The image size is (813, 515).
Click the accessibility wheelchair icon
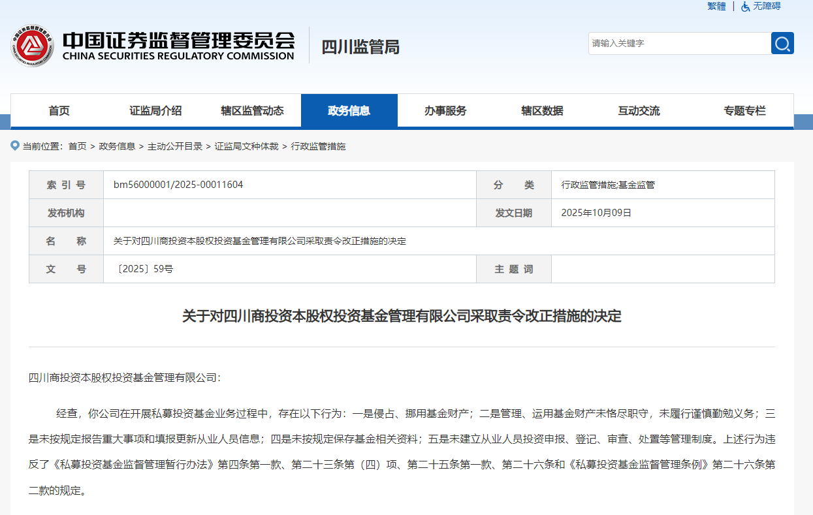pyautogui.click(x=745, y=7)
